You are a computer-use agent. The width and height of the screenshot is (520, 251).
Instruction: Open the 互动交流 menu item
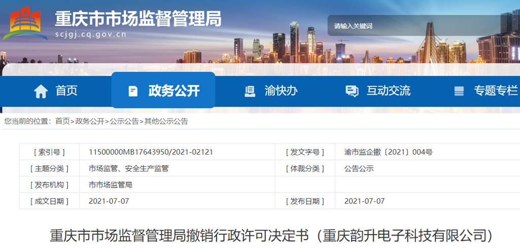coord(388,91)
